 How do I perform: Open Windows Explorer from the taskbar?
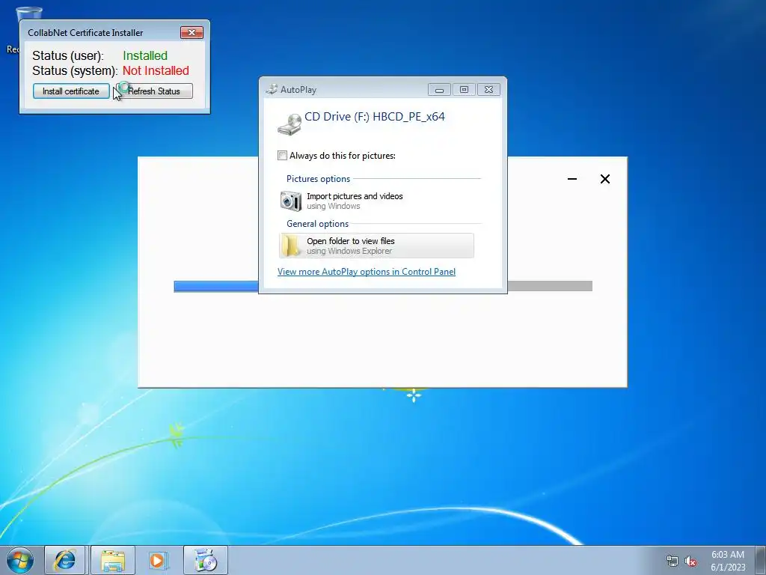pos(113,560)
